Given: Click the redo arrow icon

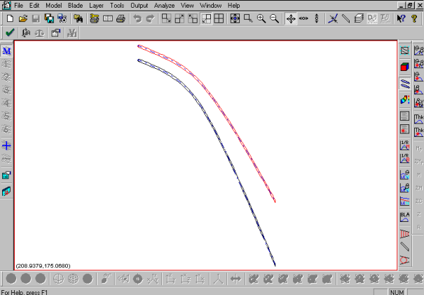Looking at the screenshot, I should pyautogui.click(x=151, y=18).
